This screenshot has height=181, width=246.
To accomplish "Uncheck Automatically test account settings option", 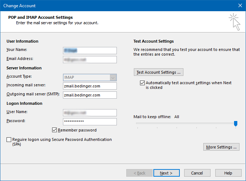I will pyautogui.click(x=142, y=83).
